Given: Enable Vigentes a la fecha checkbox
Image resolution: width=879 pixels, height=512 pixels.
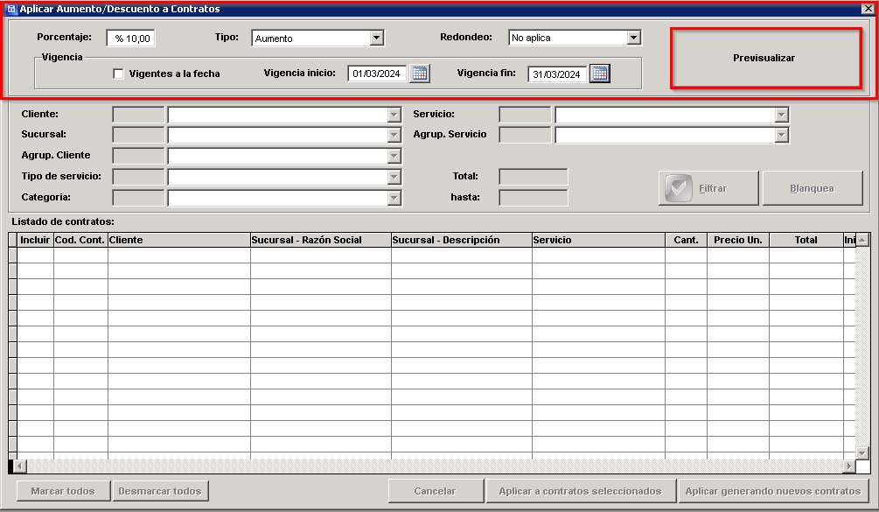Looking at the screenshot, I should (118, 74).
